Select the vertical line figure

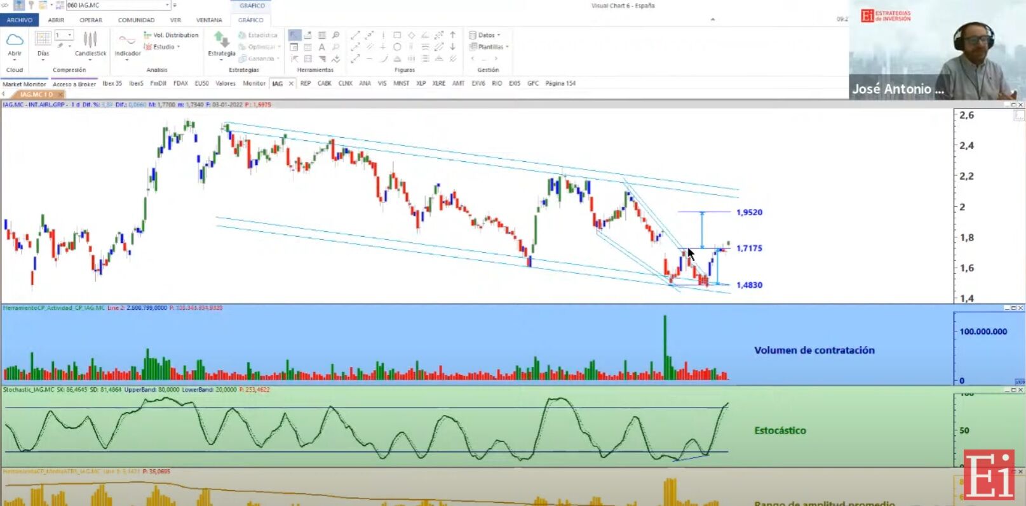(383, 35)
